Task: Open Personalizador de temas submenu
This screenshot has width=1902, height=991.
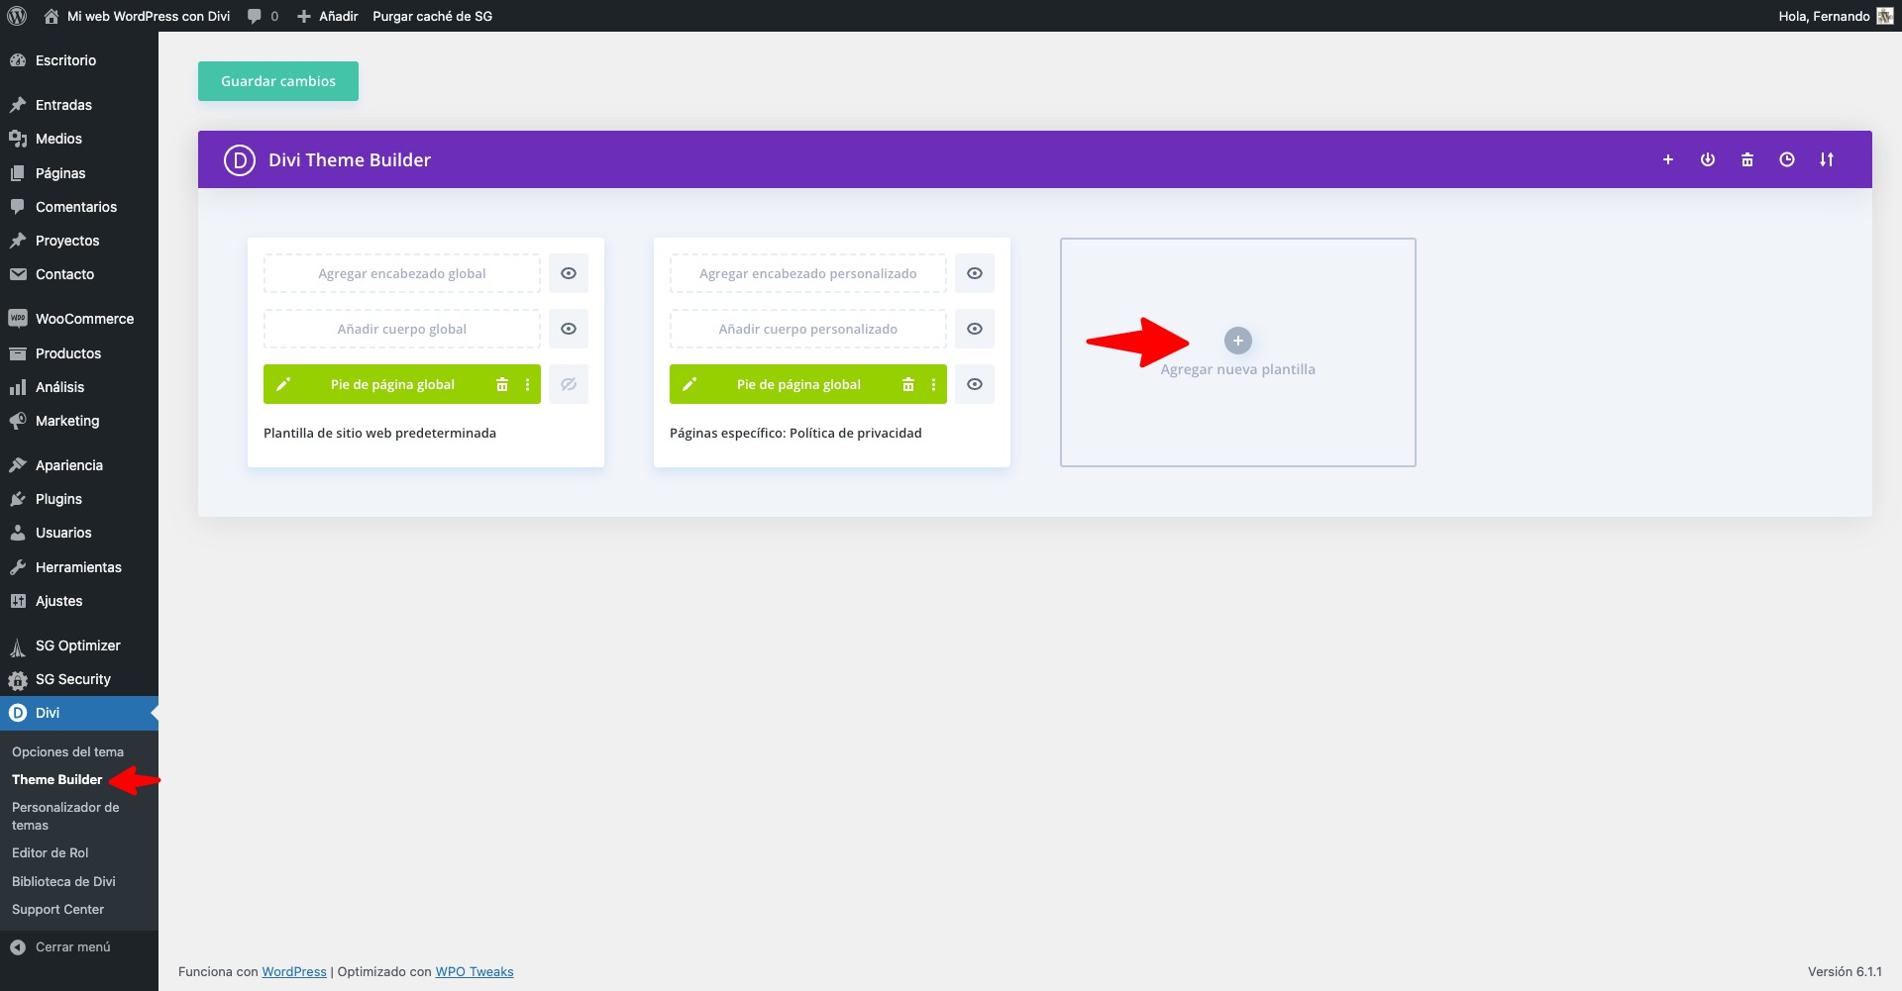Action: click(x=65, y=816)
